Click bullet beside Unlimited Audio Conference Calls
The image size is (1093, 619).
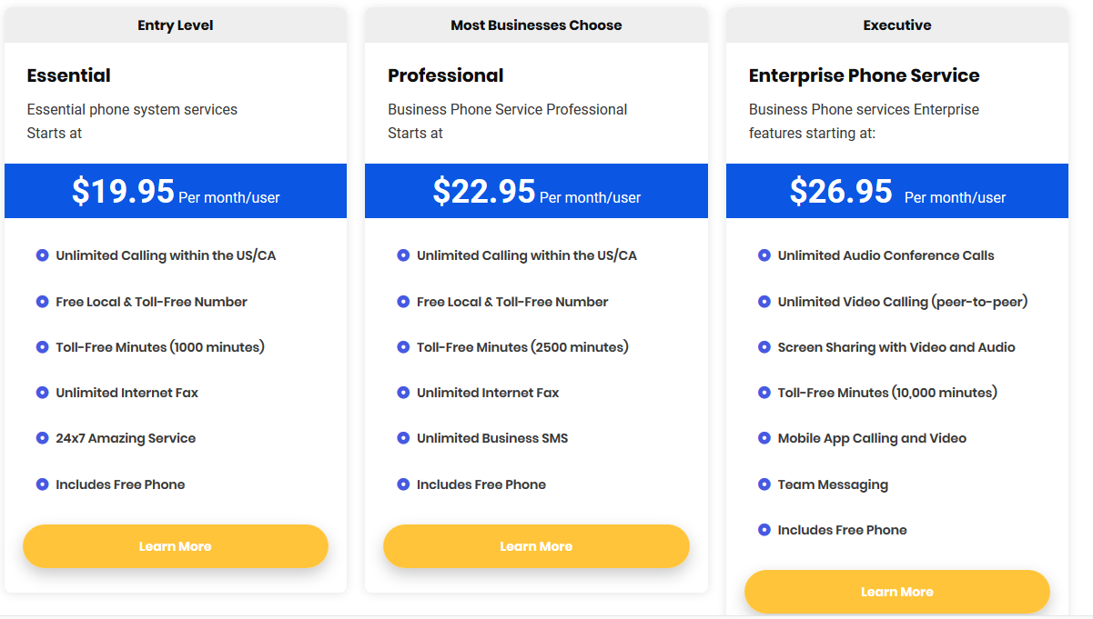pyautogui.click(x=764, y=255)
